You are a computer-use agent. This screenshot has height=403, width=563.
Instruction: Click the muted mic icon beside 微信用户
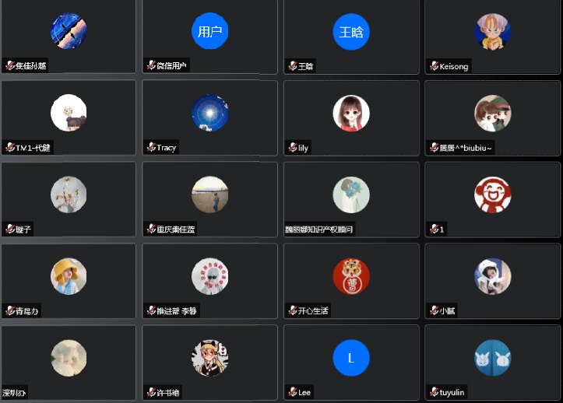click(x=151, y=65)
